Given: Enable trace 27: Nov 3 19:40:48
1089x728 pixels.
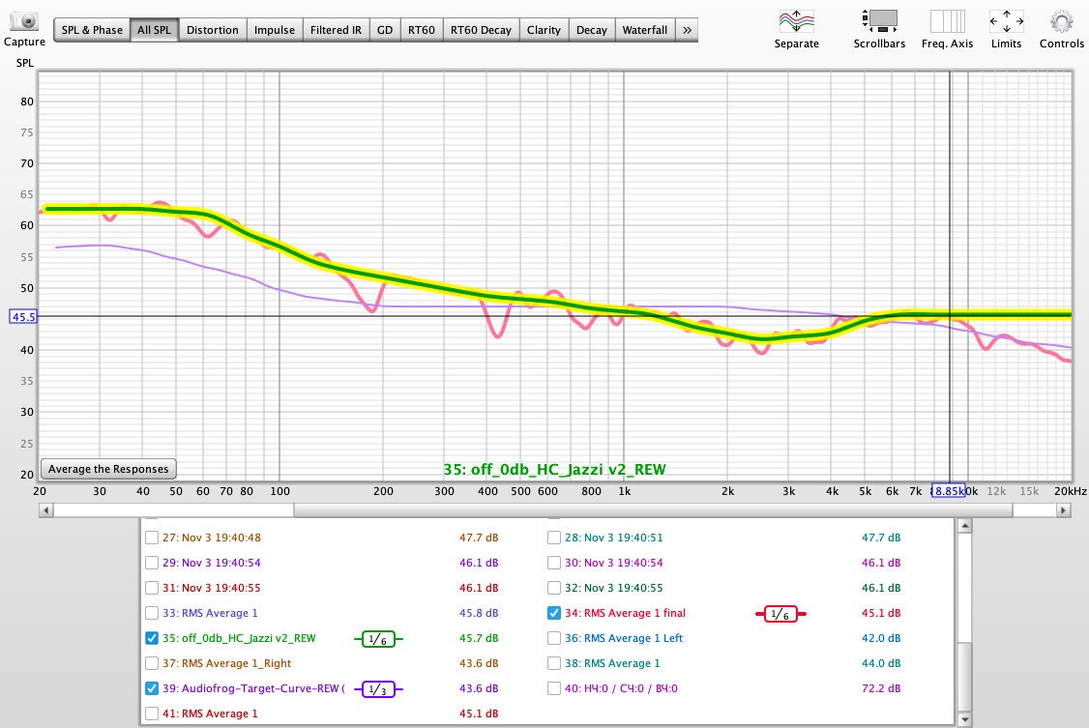Looking at the screenshot, I should [152, 538].
